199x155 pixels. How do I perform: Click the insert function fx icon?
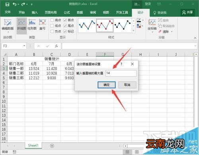pos(57,46)
